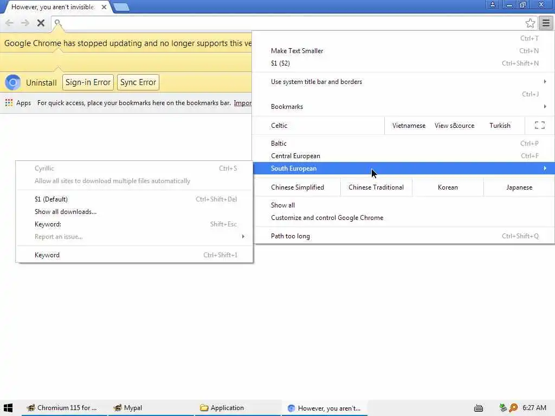Select the Central European menu item
The image size is (555, 416).
[404, 156]
